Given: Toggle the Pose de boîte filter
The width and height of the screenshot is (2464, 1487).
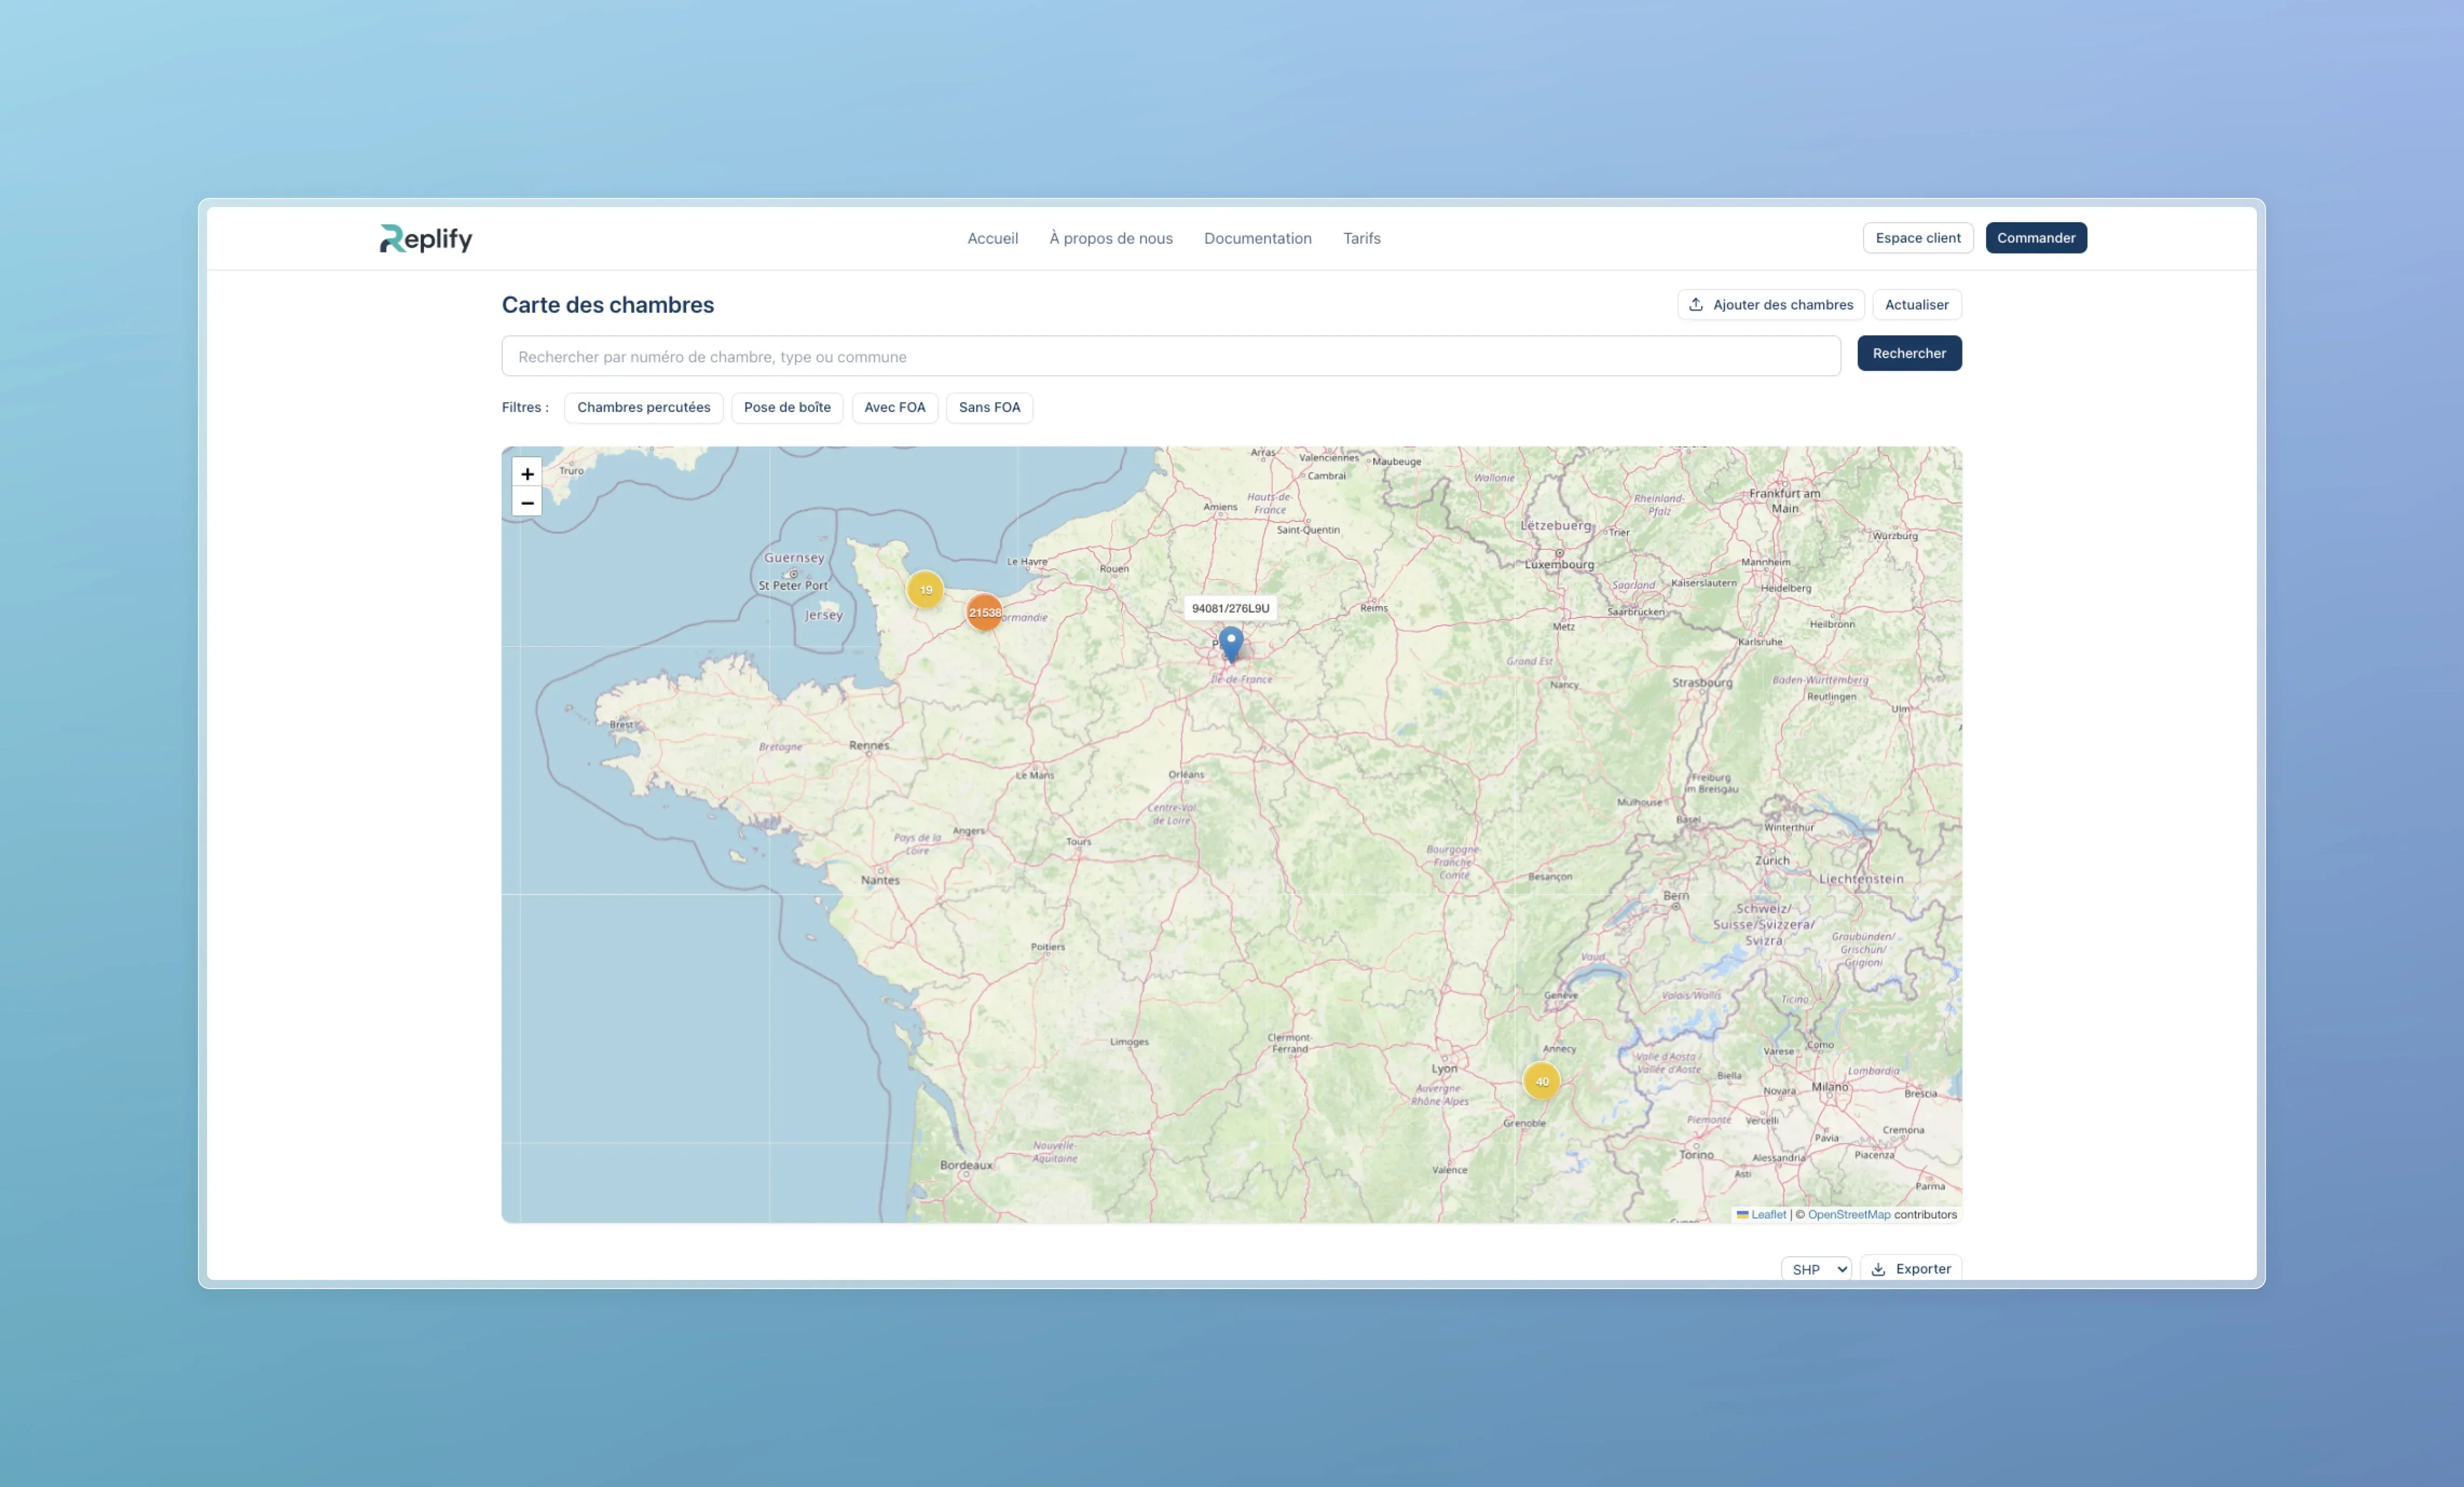Looking at the screenshot, I should pos(787,408).
